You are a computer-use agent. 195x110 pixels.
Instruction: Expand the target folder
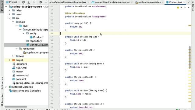coord(9,60)
